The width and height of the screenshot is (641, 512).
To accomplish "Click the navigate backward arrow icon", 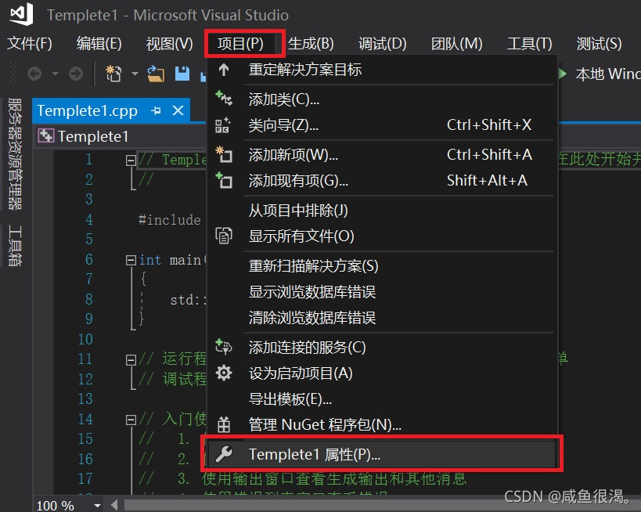I will (x=34, y=74).
